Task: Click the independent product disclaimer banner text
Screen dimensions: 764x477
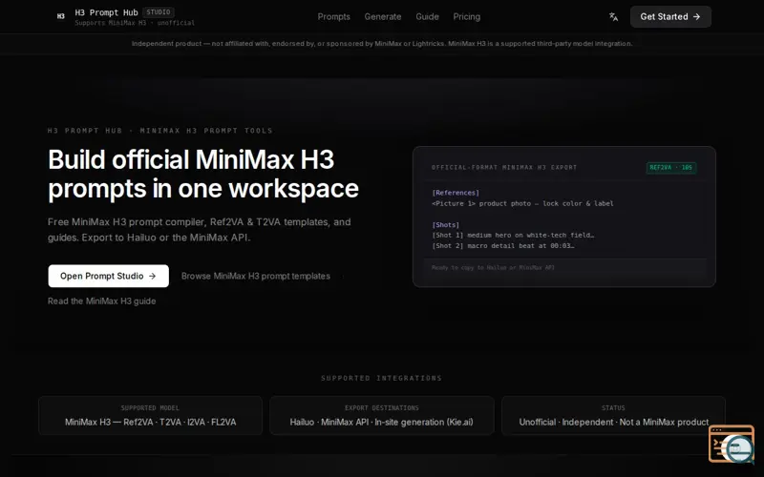Action: (382, 44)
